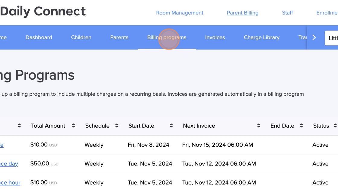Open billing program ending in 'ce day'
This screenshot has width=338, height=189.
[9, 164]
